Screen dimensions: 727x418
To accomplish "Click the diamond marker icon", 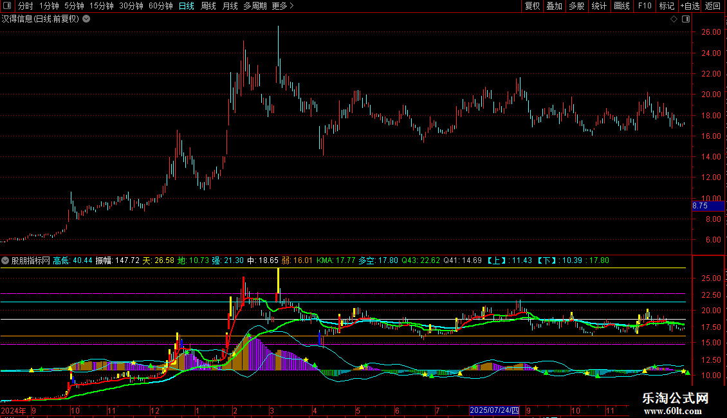I will point(674,19).
